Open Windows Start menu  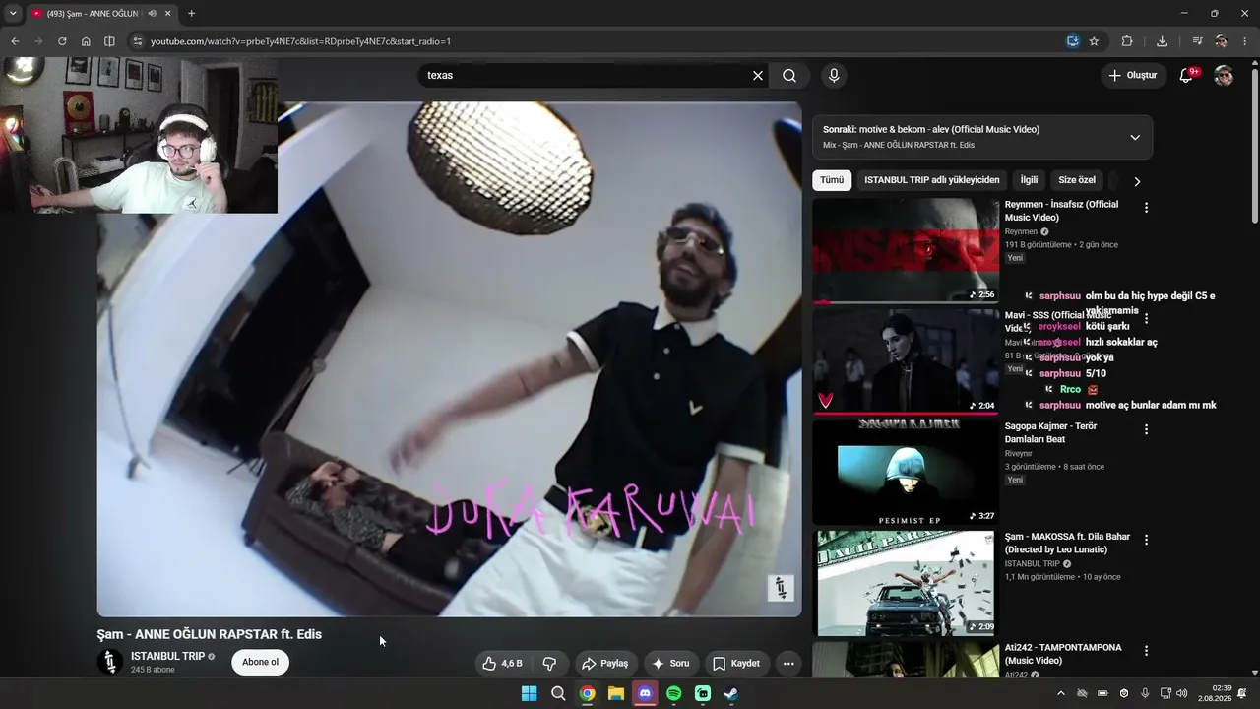pyautogui.click(x=529, y=693)
